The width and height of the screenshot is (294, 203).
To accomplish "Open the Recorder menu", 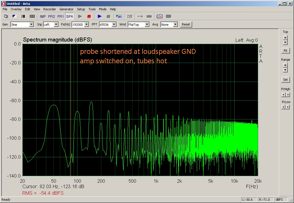I will (x=50, y=9).
